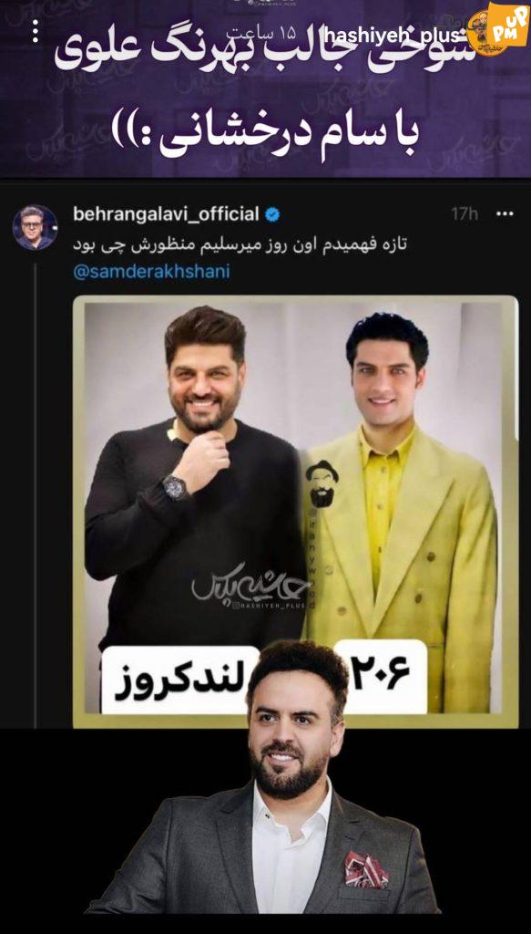
Task: Tap the bearded-face iranywood watermark logo
Action: (x=322, y=483)
